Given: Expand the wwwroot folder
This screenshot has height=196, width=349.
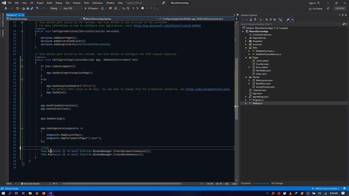Looking at the screenshot, I should click(x=246, y=45).
